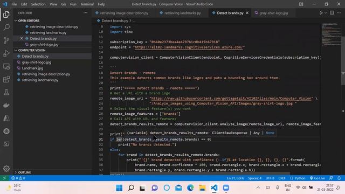Switch to retrieving image description.py tab
The image size is (345, 194).
pos(123,13)
